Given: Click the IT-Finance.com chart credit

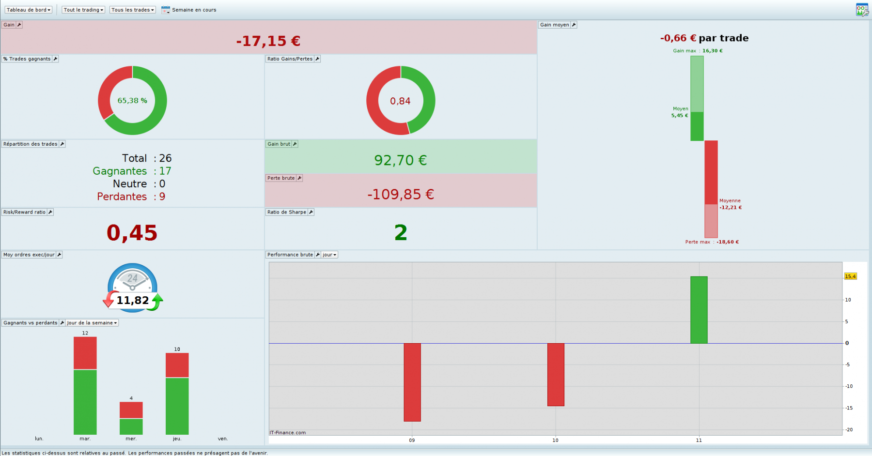Looking at the screenshot, I should tap(288, 433).
